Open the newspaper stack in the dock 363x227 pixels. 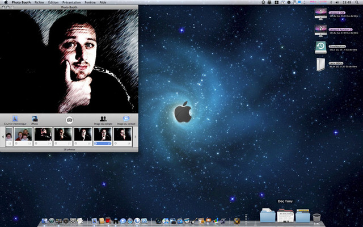(285, 216)
